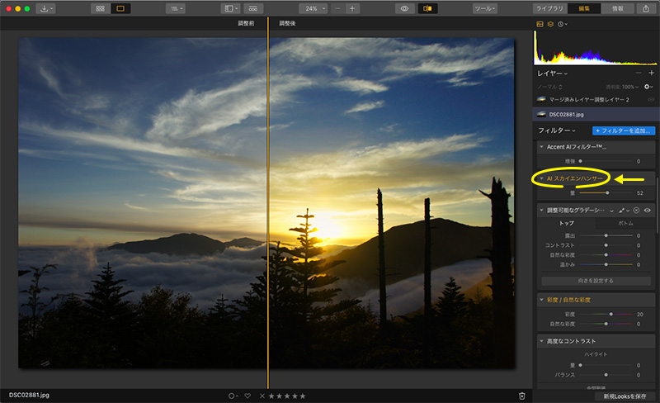Set rating with the first star
The image size is (660, 403).
click(271, 396)
